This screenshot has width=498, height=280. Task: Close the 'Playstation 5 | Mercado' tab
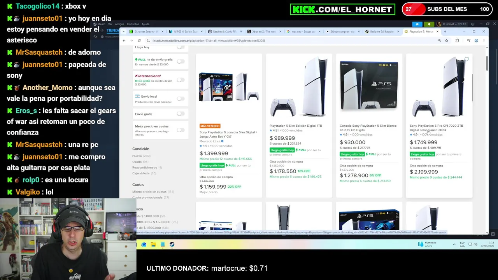tap(437, 31)
